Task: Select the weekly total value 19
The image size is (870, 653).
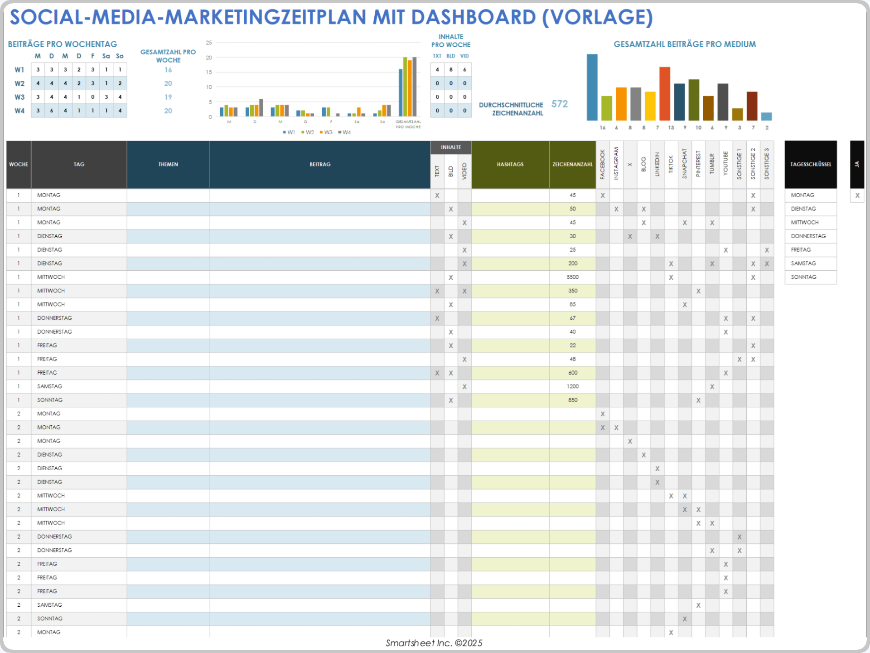Action: click(x=168, y=97)
